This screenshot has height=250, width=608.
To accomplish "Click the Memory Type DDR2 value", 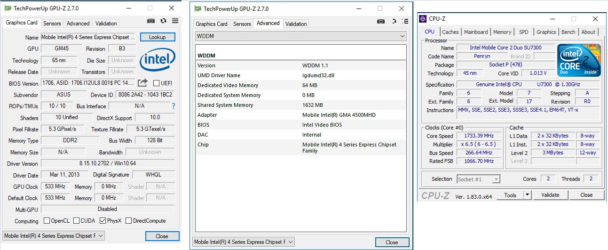I will coord(70,140).
